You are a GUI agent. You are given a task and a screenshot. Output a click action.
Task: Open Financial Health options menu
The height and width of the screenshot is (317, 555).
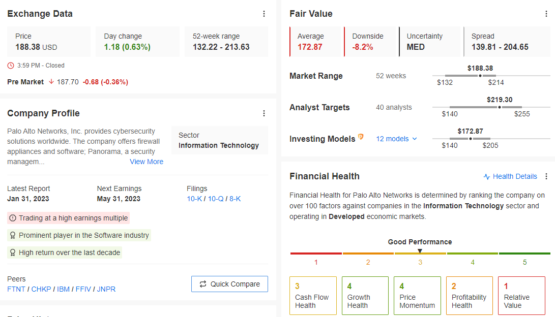tap(546, 176)
